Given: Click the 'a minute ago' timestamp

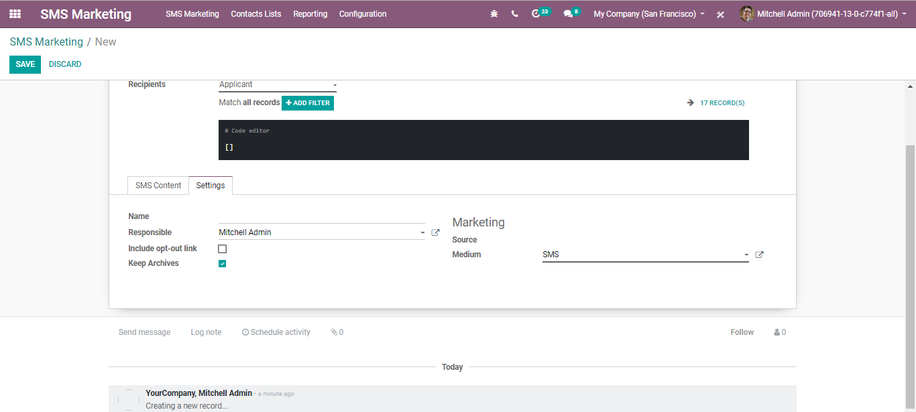Looking at the screenshot, I should 276,394.
